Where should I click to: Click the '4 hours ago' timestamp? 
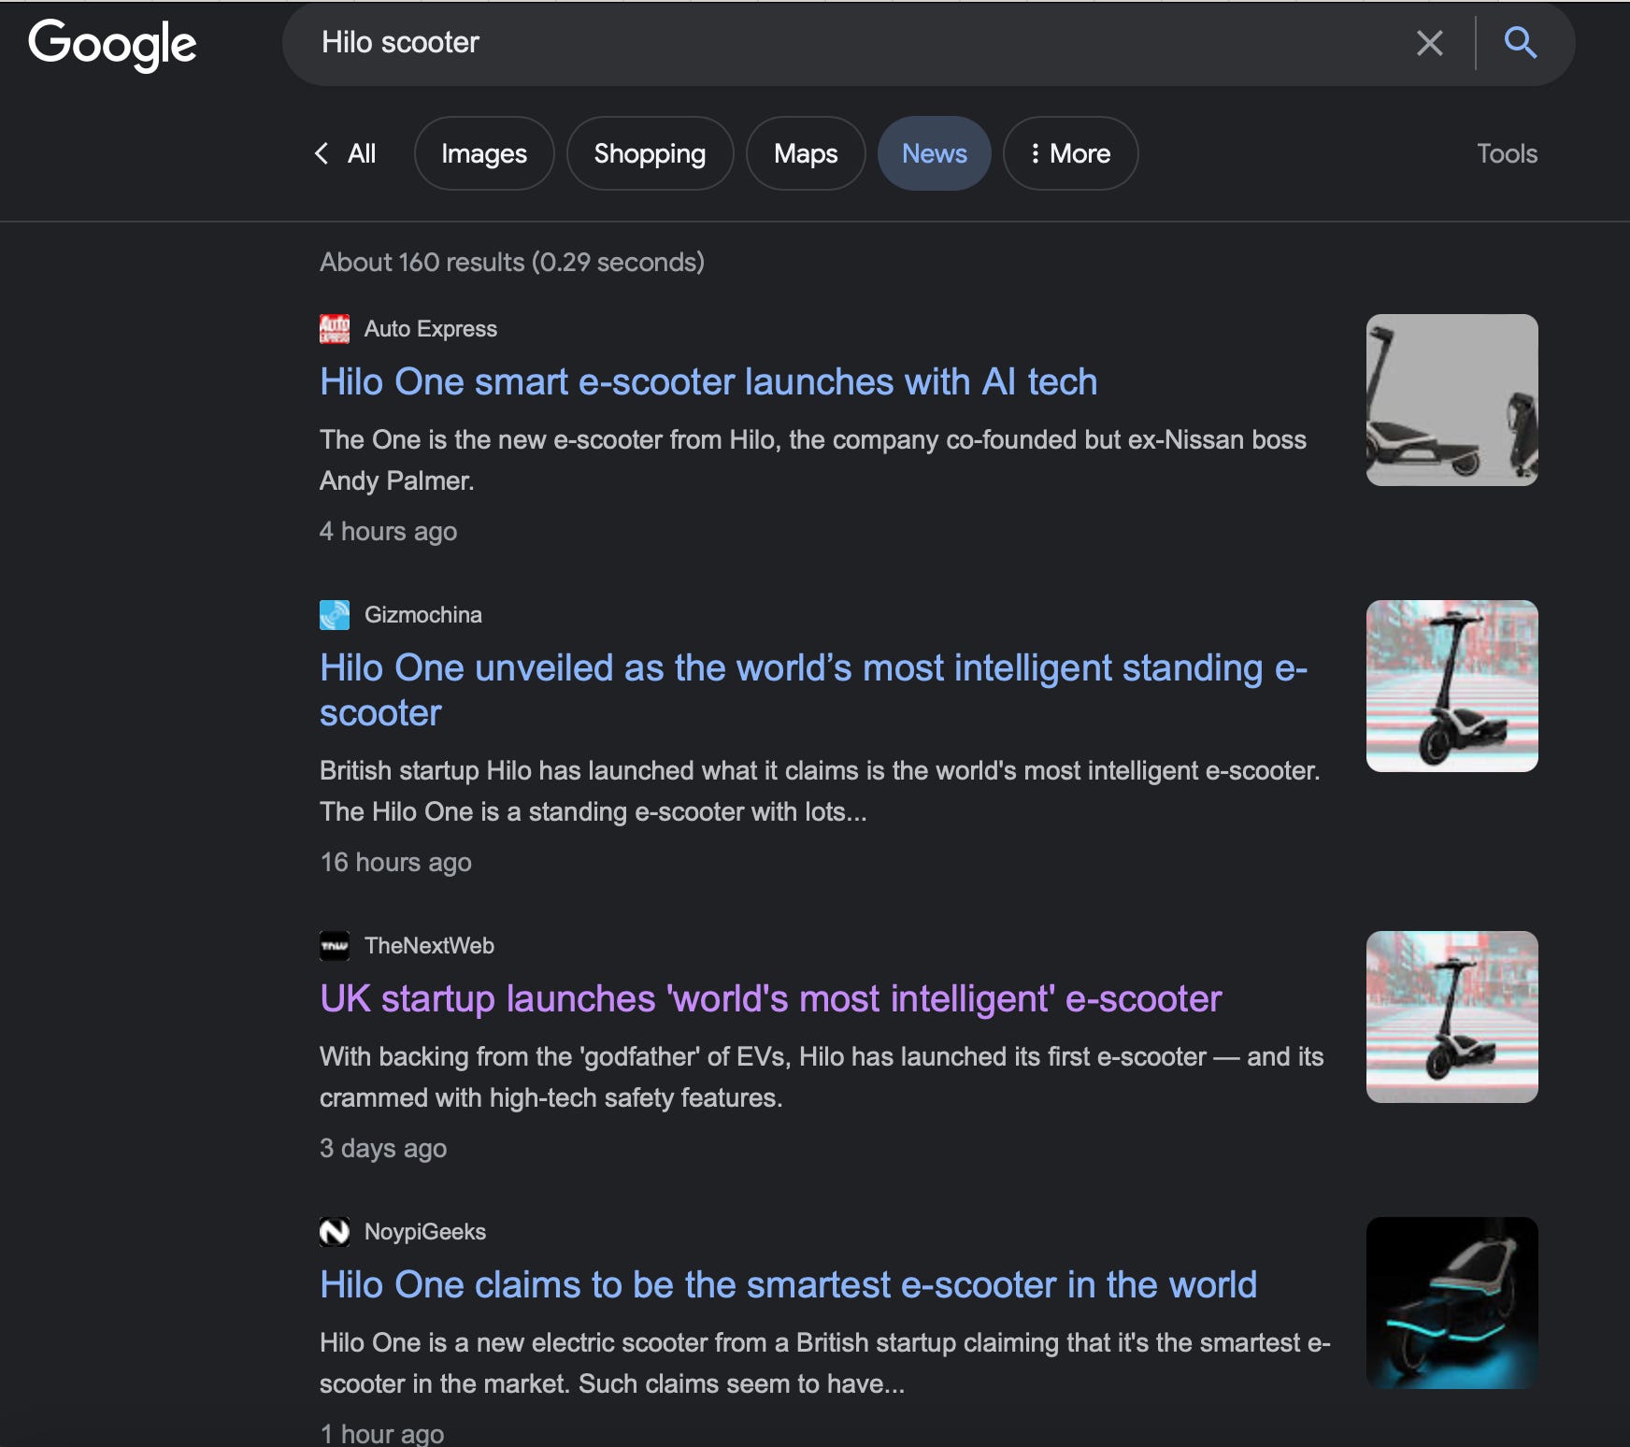coord(388,531)
